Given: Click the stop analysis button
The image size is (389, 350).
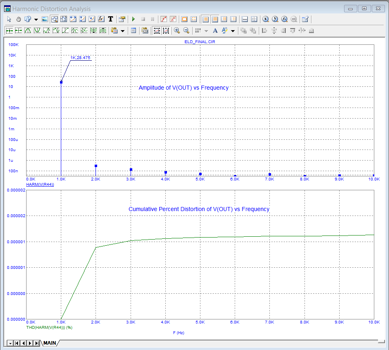Looking at the screenshot, I should pos(143,19).
